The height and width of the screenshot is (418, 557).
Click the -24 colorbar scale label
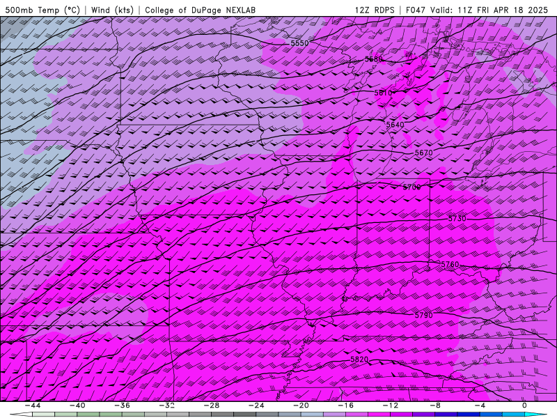[256, 405]
